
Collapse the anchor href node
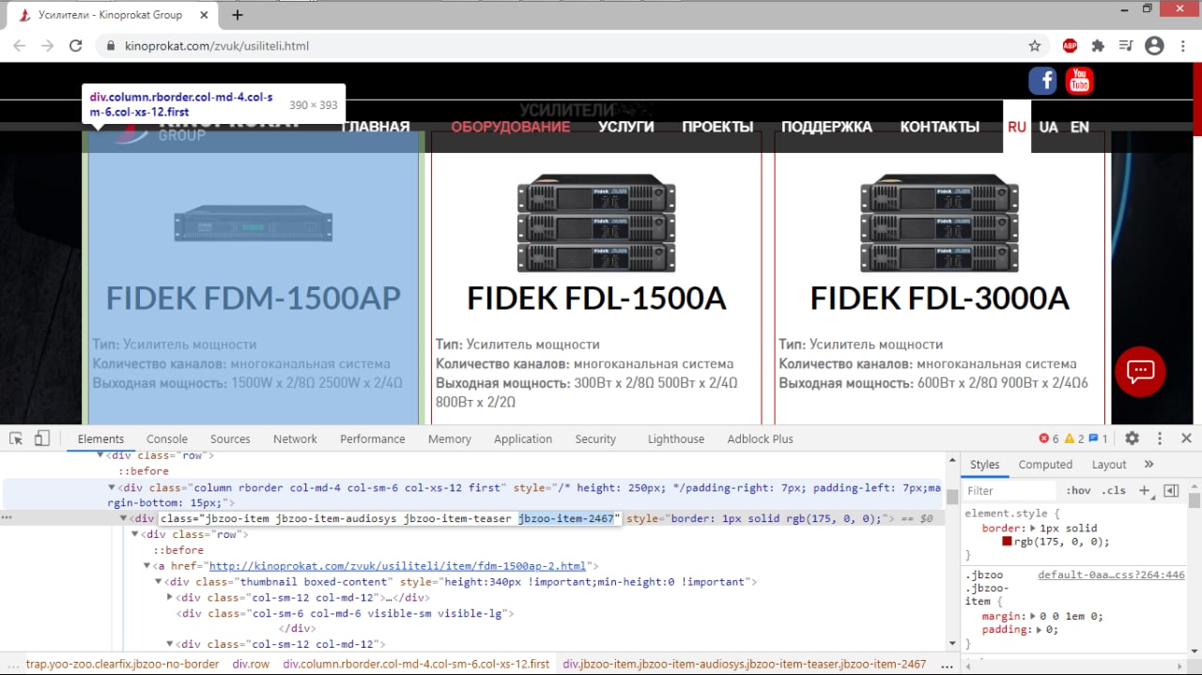click(x=146, y=566)
